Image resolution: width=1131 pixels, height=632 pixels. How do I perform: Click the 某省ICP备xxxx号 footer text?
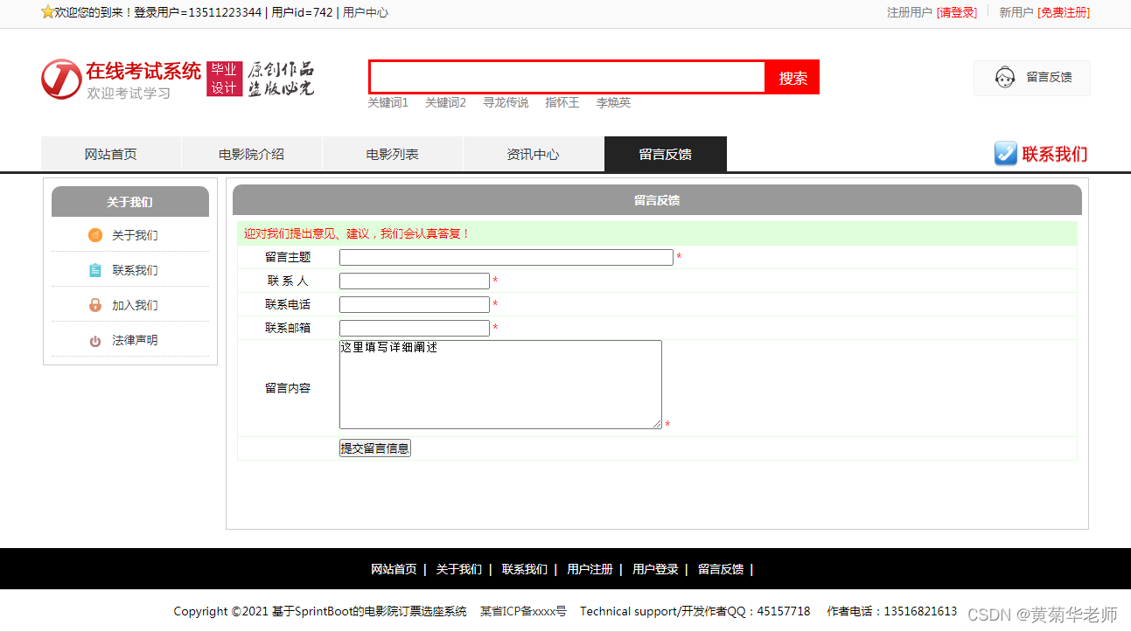pos(523,612)
